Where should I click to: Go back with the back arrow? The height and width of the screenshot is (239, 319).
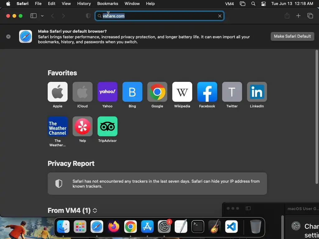pos(52,16)
